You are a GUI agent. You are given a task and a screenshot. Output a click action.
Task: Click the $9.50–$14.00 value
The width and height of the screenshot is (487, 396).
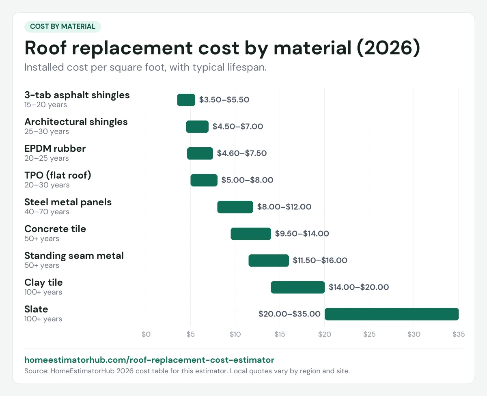pyautogui.click(x=302, y=234)
